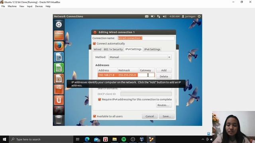Open the Ubuntu One launcher icon
Image resolution: width=255 pixels, height=143 pixels.
point(59,100)
